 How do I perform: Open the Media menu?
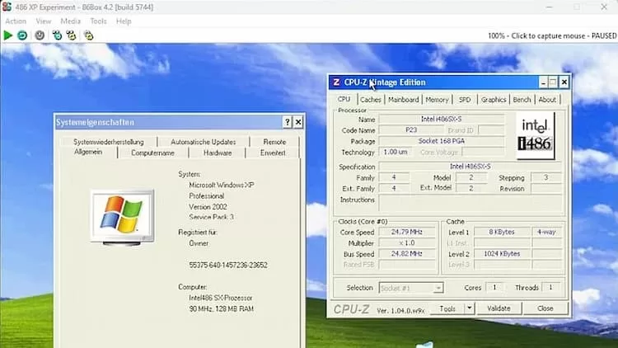click(x=71, y=21)
